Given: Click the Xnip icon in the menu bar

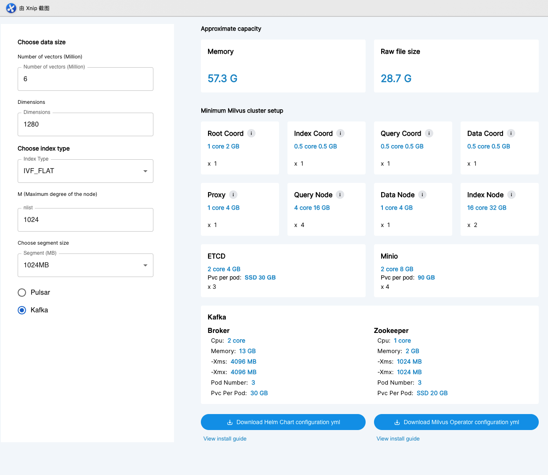Looking at the screenshot, I should [11, 8].
